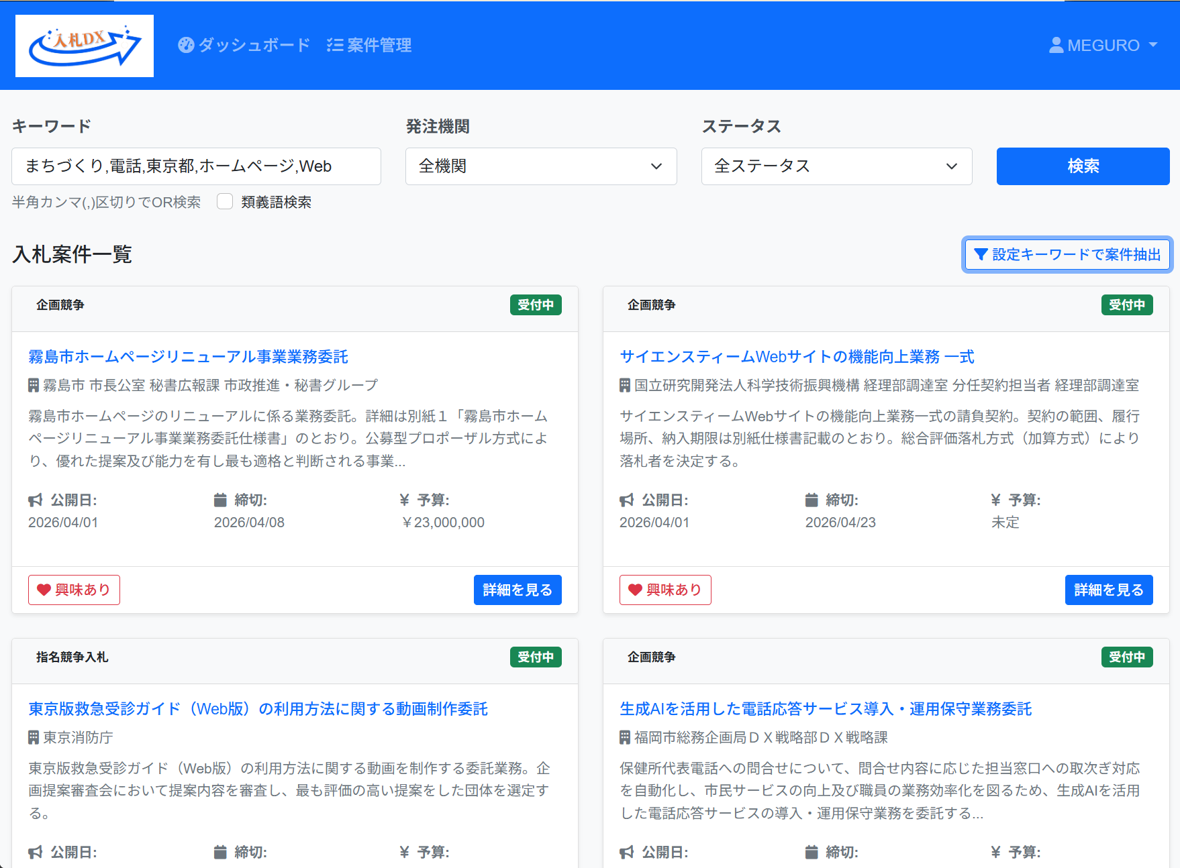Click the building icon before 東京消防庁
This screenshot has height=868, width=1180.
pos(32,738)
